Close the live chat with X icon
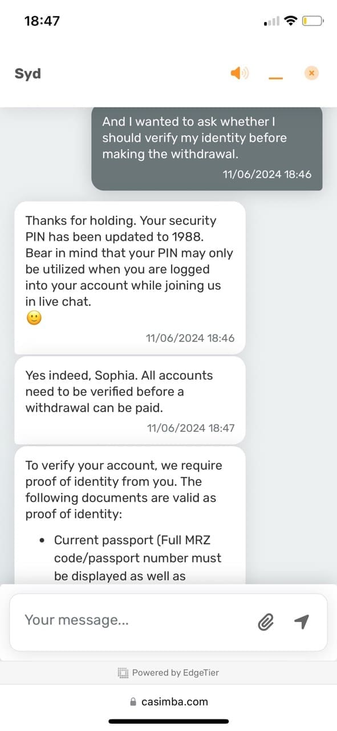Image resolution: width=337 pixels, height=731 pixels. click(311, 73)
